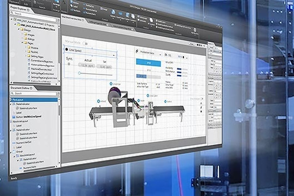Select NumericVarOut in Document Outline
The height and width of the screenshot is (196, 294).
22,143
